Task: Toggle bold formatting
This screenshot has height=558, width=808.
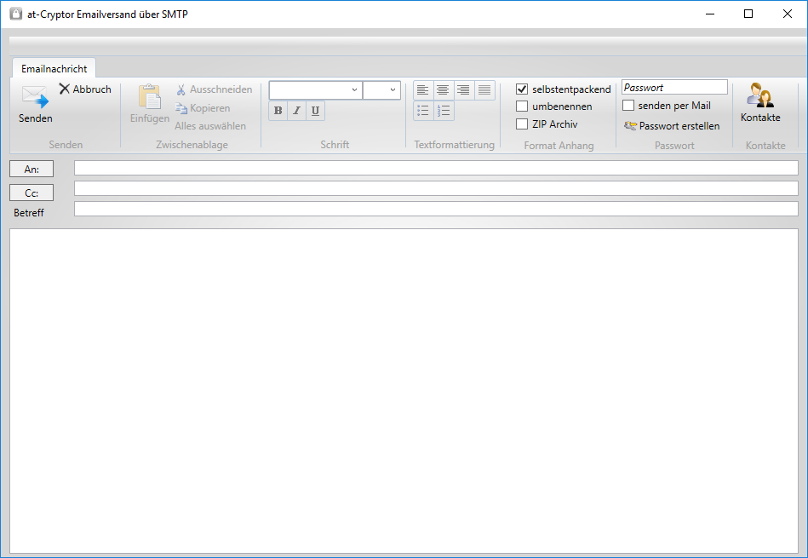Action: 278,111
